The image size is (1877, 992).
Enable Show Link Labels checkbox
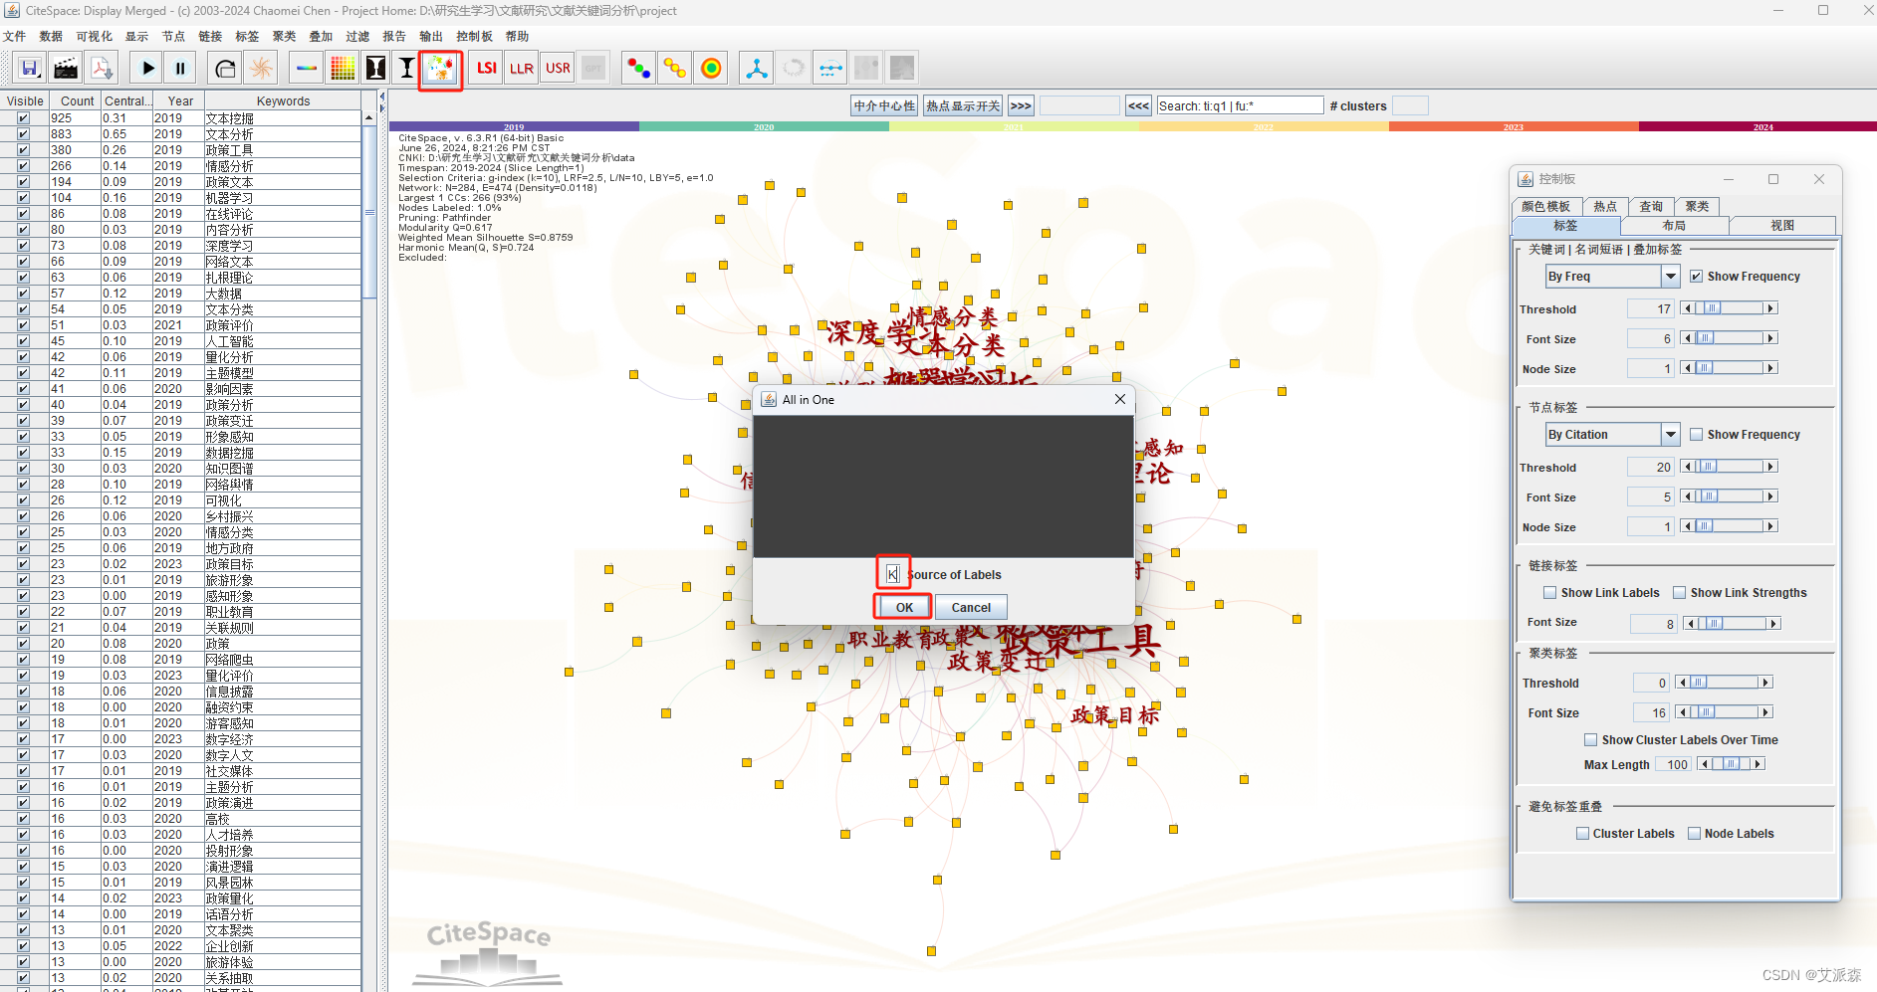click(1549, 593)
